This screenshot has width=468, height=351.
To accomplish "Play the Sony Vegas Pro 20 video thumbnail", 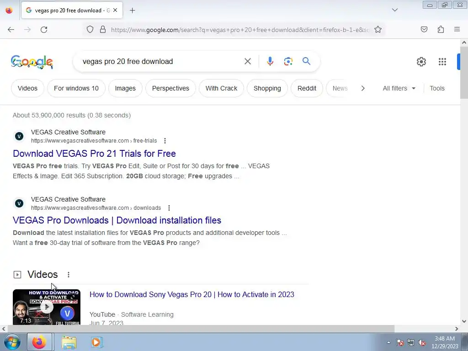I will [47, 307].
